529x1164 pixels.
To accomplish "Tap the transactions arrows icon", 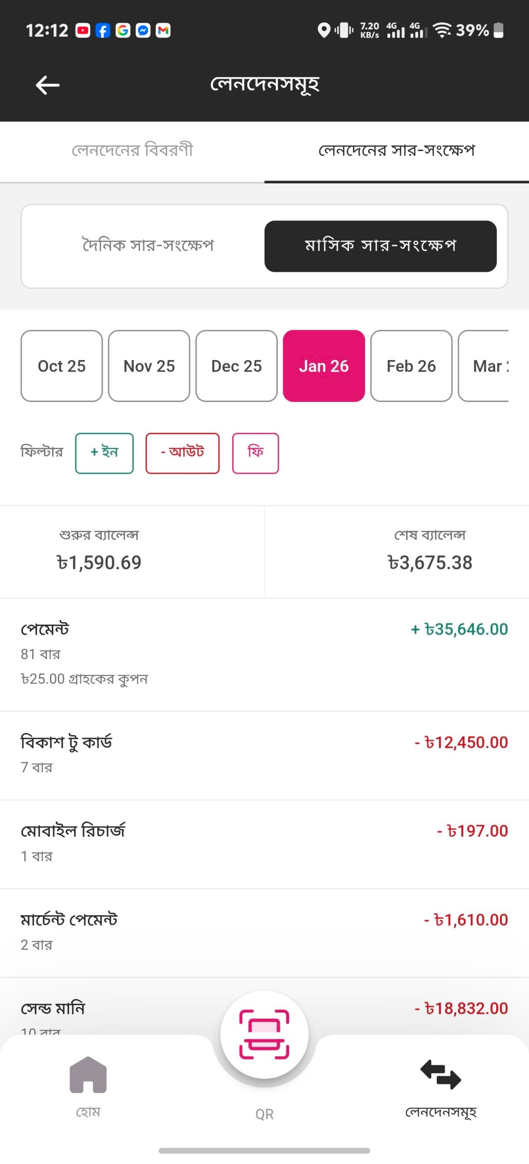I will tap(440, 1074).
